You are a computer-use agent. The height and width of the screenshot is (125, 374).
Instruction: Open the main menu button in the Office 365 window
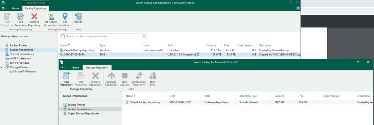(x=63, y=67)
